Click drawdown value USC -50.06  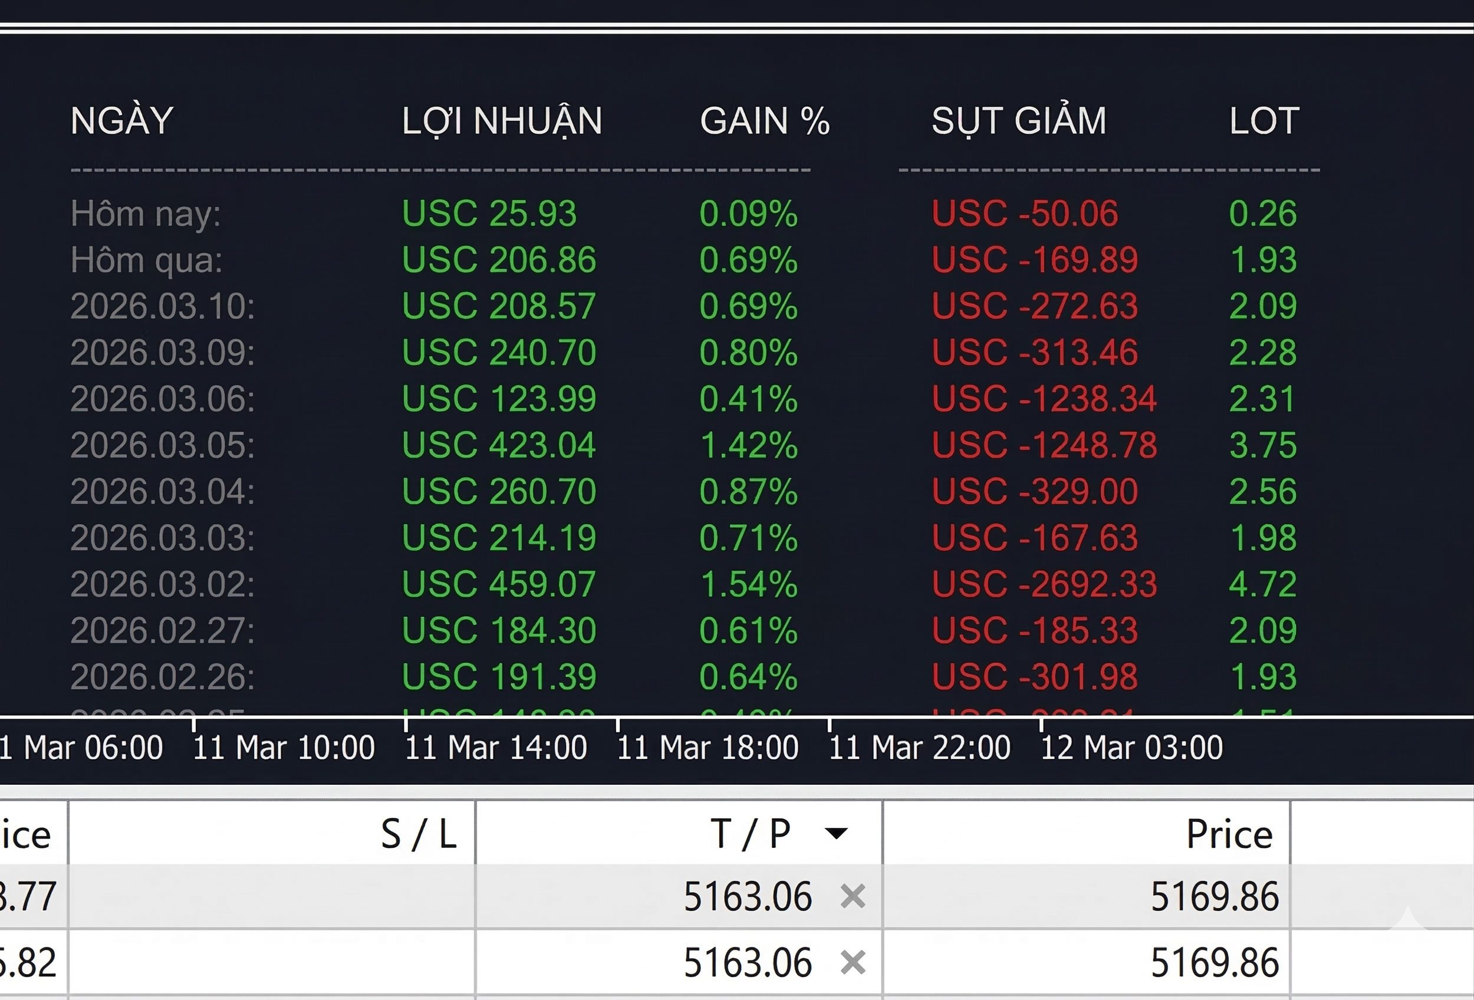pyautogui.click(x=1025, y=213)
